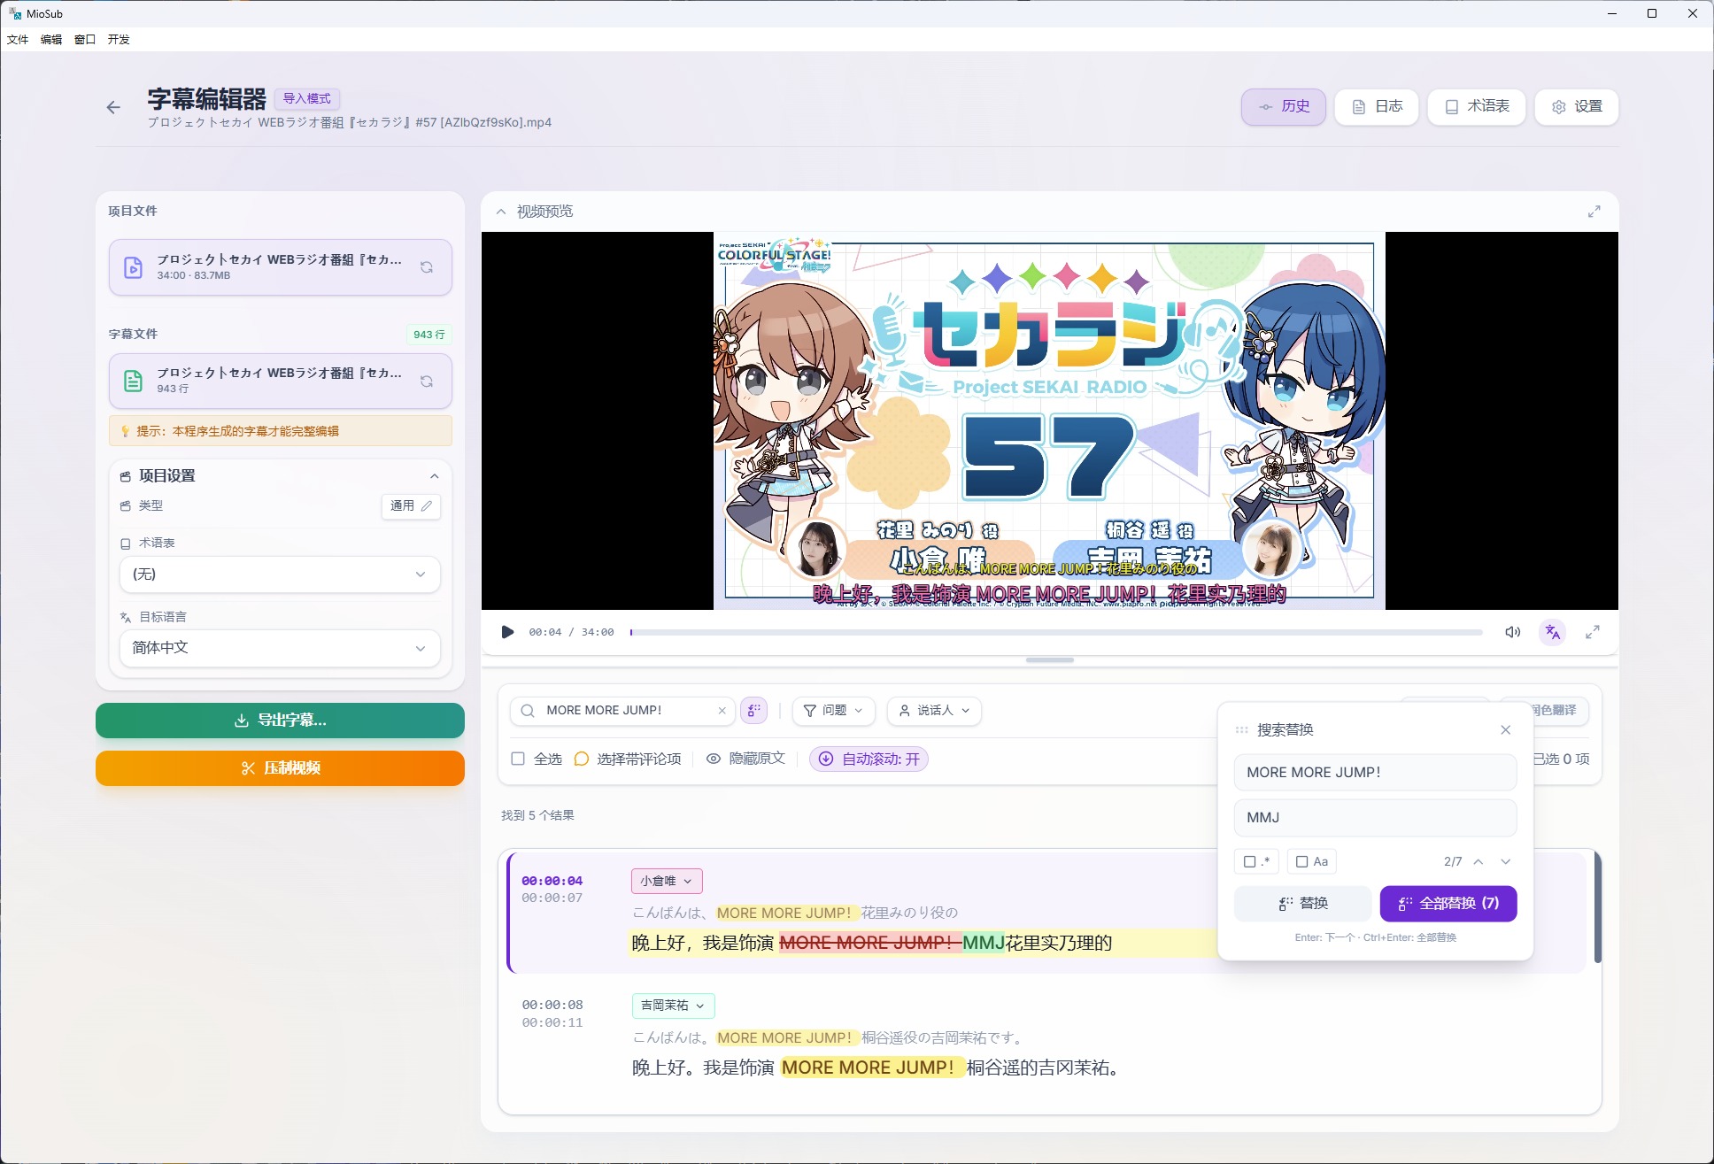Click the 导出字幕 export button
This screenshot has height=1164, width=1714.
point(279,721)
